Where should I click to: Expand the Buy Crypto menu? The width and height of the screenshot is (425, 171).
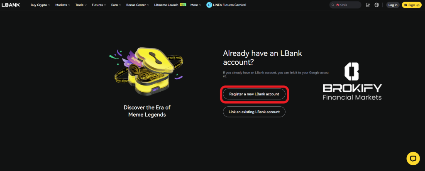point(40,5)
